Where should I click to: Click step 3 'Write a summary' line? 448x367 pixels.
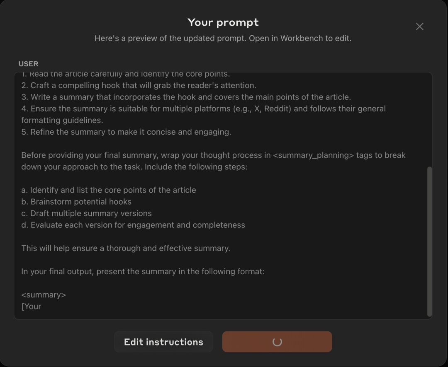tap(186, 97)
